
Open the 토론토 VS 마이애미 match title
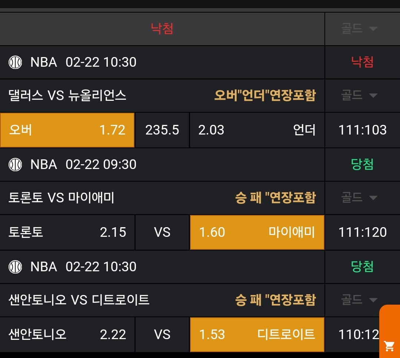(x=61, y=198)
